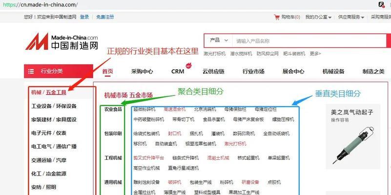391x195 pixels.
Task: Expand the 供应商服务 menu
Action: (x=351, y=17)
